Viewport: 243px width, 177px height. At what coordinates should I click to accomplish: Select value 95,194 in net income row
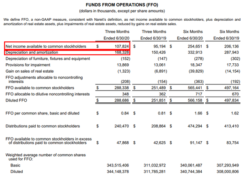click(x=160, y=46)
